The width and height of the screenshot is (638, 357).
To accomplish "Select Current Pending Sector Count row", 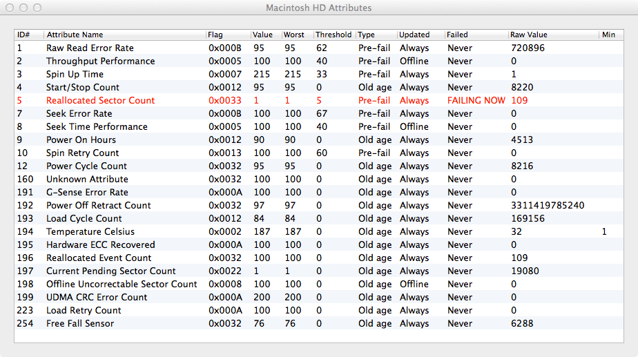I will (319, 271).
